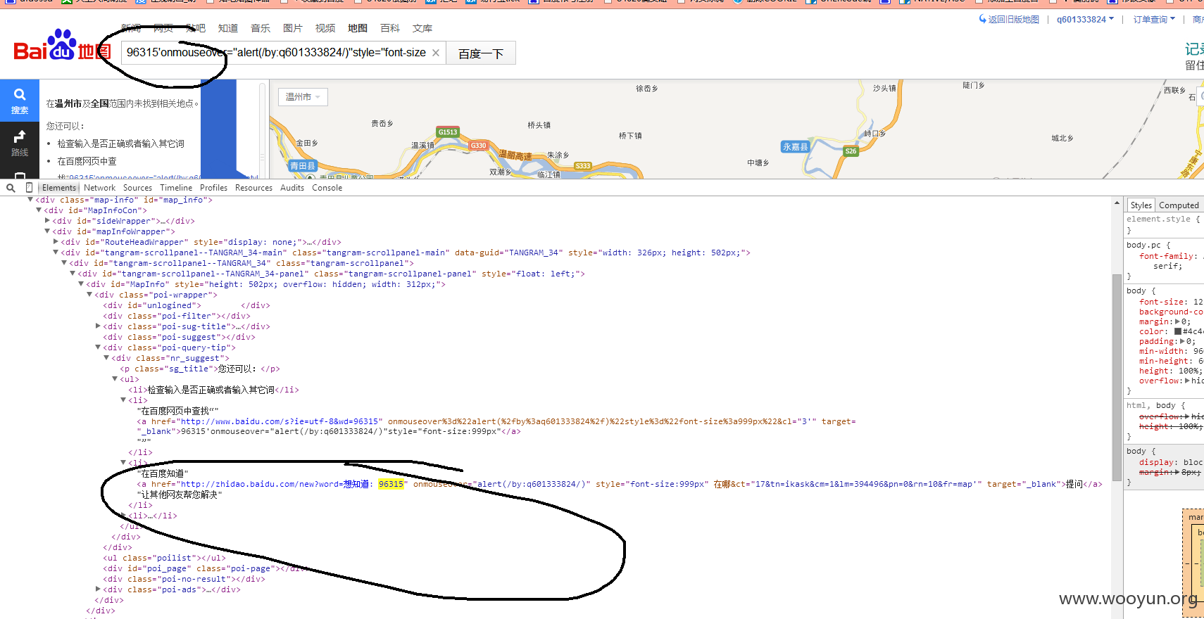
Task: Click the zhidao.baidu.com href in Elements
Action: [x=293, y=484]
